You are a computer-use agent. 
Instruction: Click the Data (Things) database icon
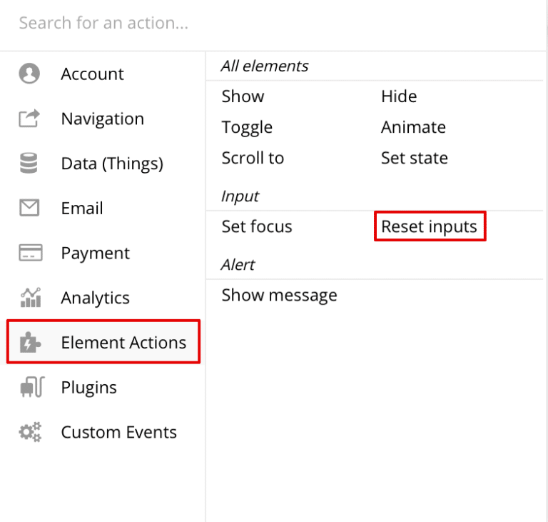tap(29, 164)
